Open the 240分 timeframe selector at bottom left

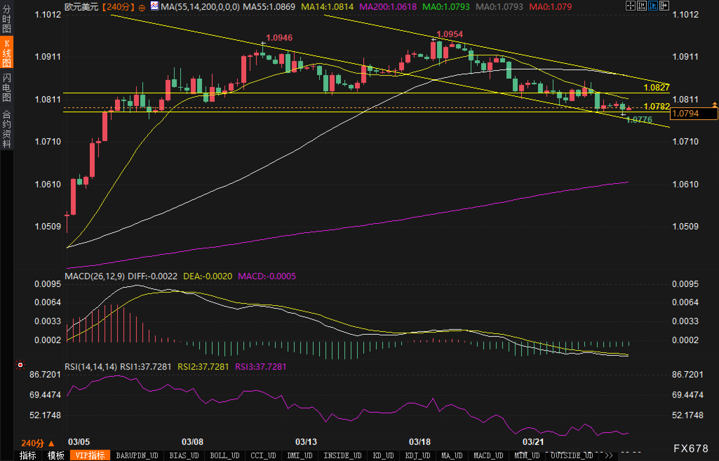coord(38,443)
